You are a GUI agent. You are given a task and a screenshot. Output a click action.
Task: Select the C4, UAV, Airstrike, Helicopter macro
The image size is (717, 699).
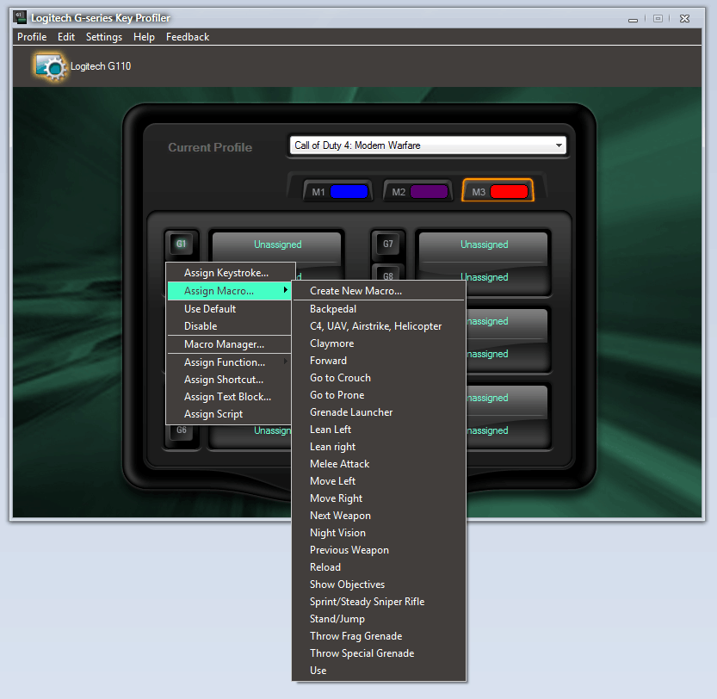tap(379, 326)
